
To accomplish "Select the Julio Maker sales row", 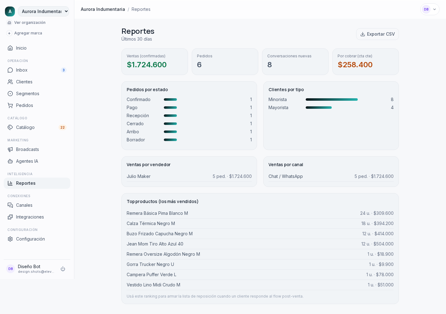I will click(x=189, y=176).
